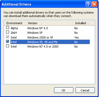This screenshot has width=106, height=97.
Task: Click 'No' in the Windows 95, 98 and Me row
Action: pos(76,42)
